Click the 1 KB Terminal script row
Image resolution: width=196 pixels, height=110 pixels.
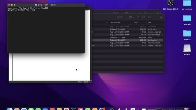click(x=128, y=32)
